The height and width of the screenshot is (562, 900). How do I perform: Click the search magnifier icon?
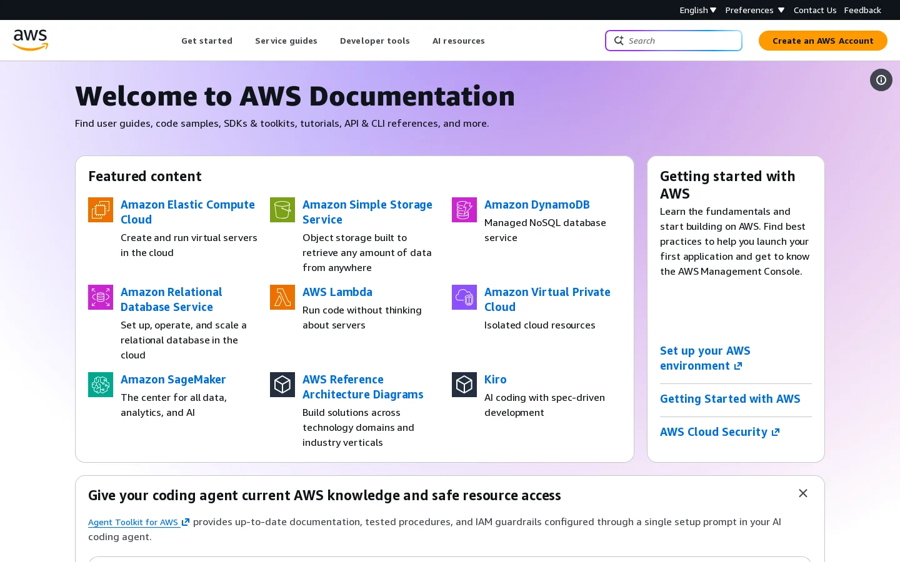click(x=619, y=41)
